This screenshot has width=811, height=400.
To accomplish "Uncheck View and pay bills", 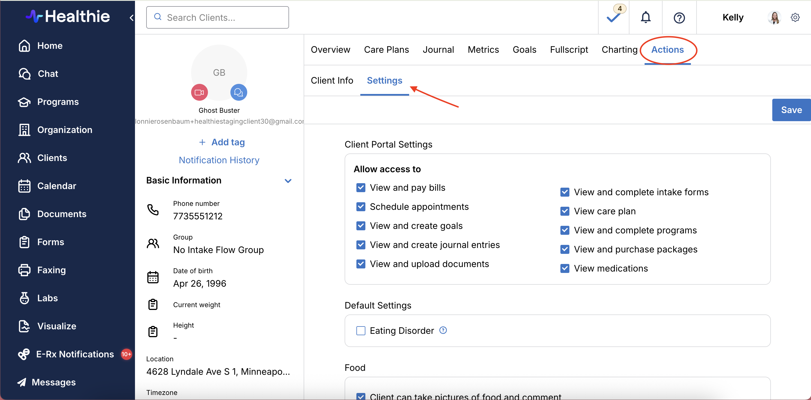I will coord(361,188).
